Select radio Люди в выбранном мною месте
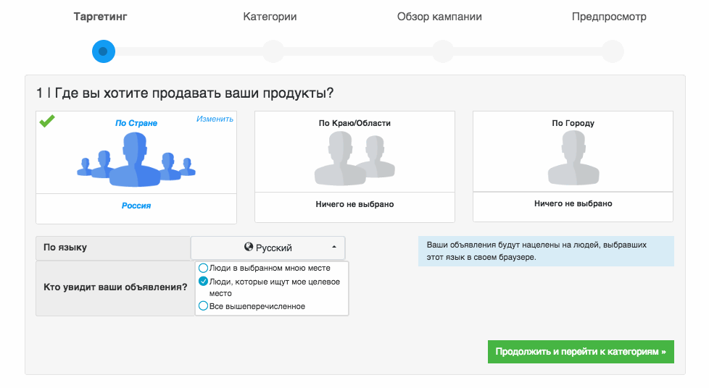 (204, 268)
